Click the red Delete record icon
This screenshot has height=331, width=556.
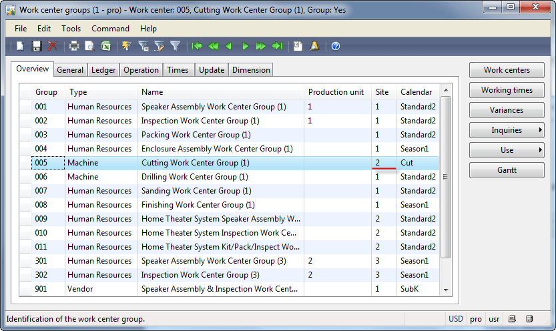pos(52,46)
